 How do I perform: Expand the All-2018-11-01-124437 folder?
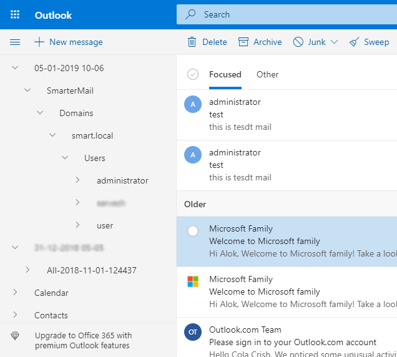[27, 270]
